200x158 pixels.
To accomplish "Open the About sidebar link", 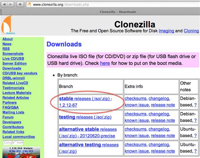I will tap(8, 39).
